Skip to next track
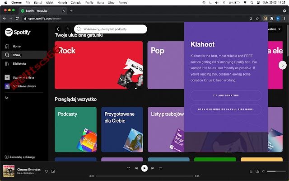289x181 pixels. 153,168
